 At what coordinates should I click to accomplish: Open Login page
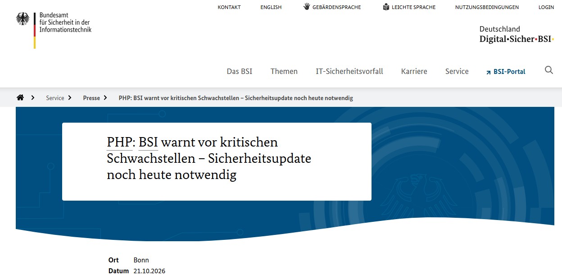(546, 7)
